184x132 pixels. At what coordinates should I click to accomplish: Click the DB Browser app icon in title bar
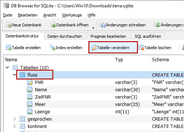tap(6, 5)
